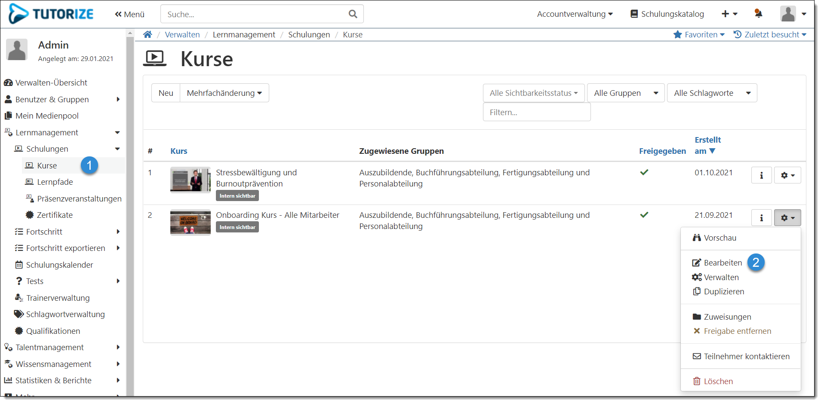Expand the Tests submenu in the sidebar
821x403 pixels.
click(118, 281)
